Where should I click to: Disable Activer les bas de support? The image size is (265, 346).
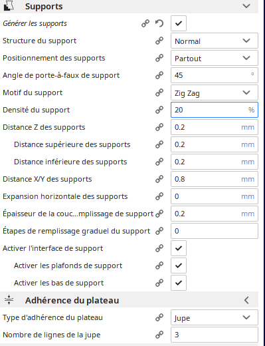point(179,283)
